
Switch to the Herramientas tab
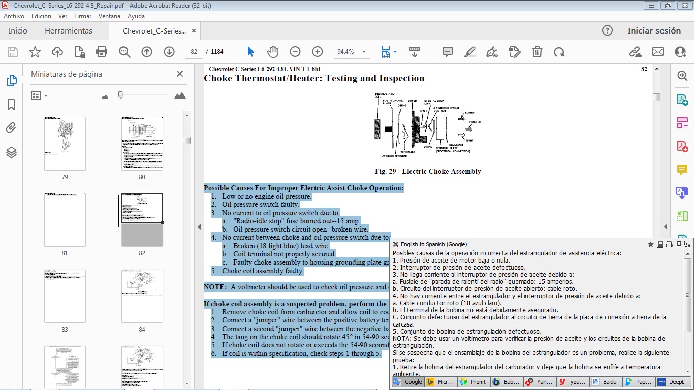[x=69, y=31]
